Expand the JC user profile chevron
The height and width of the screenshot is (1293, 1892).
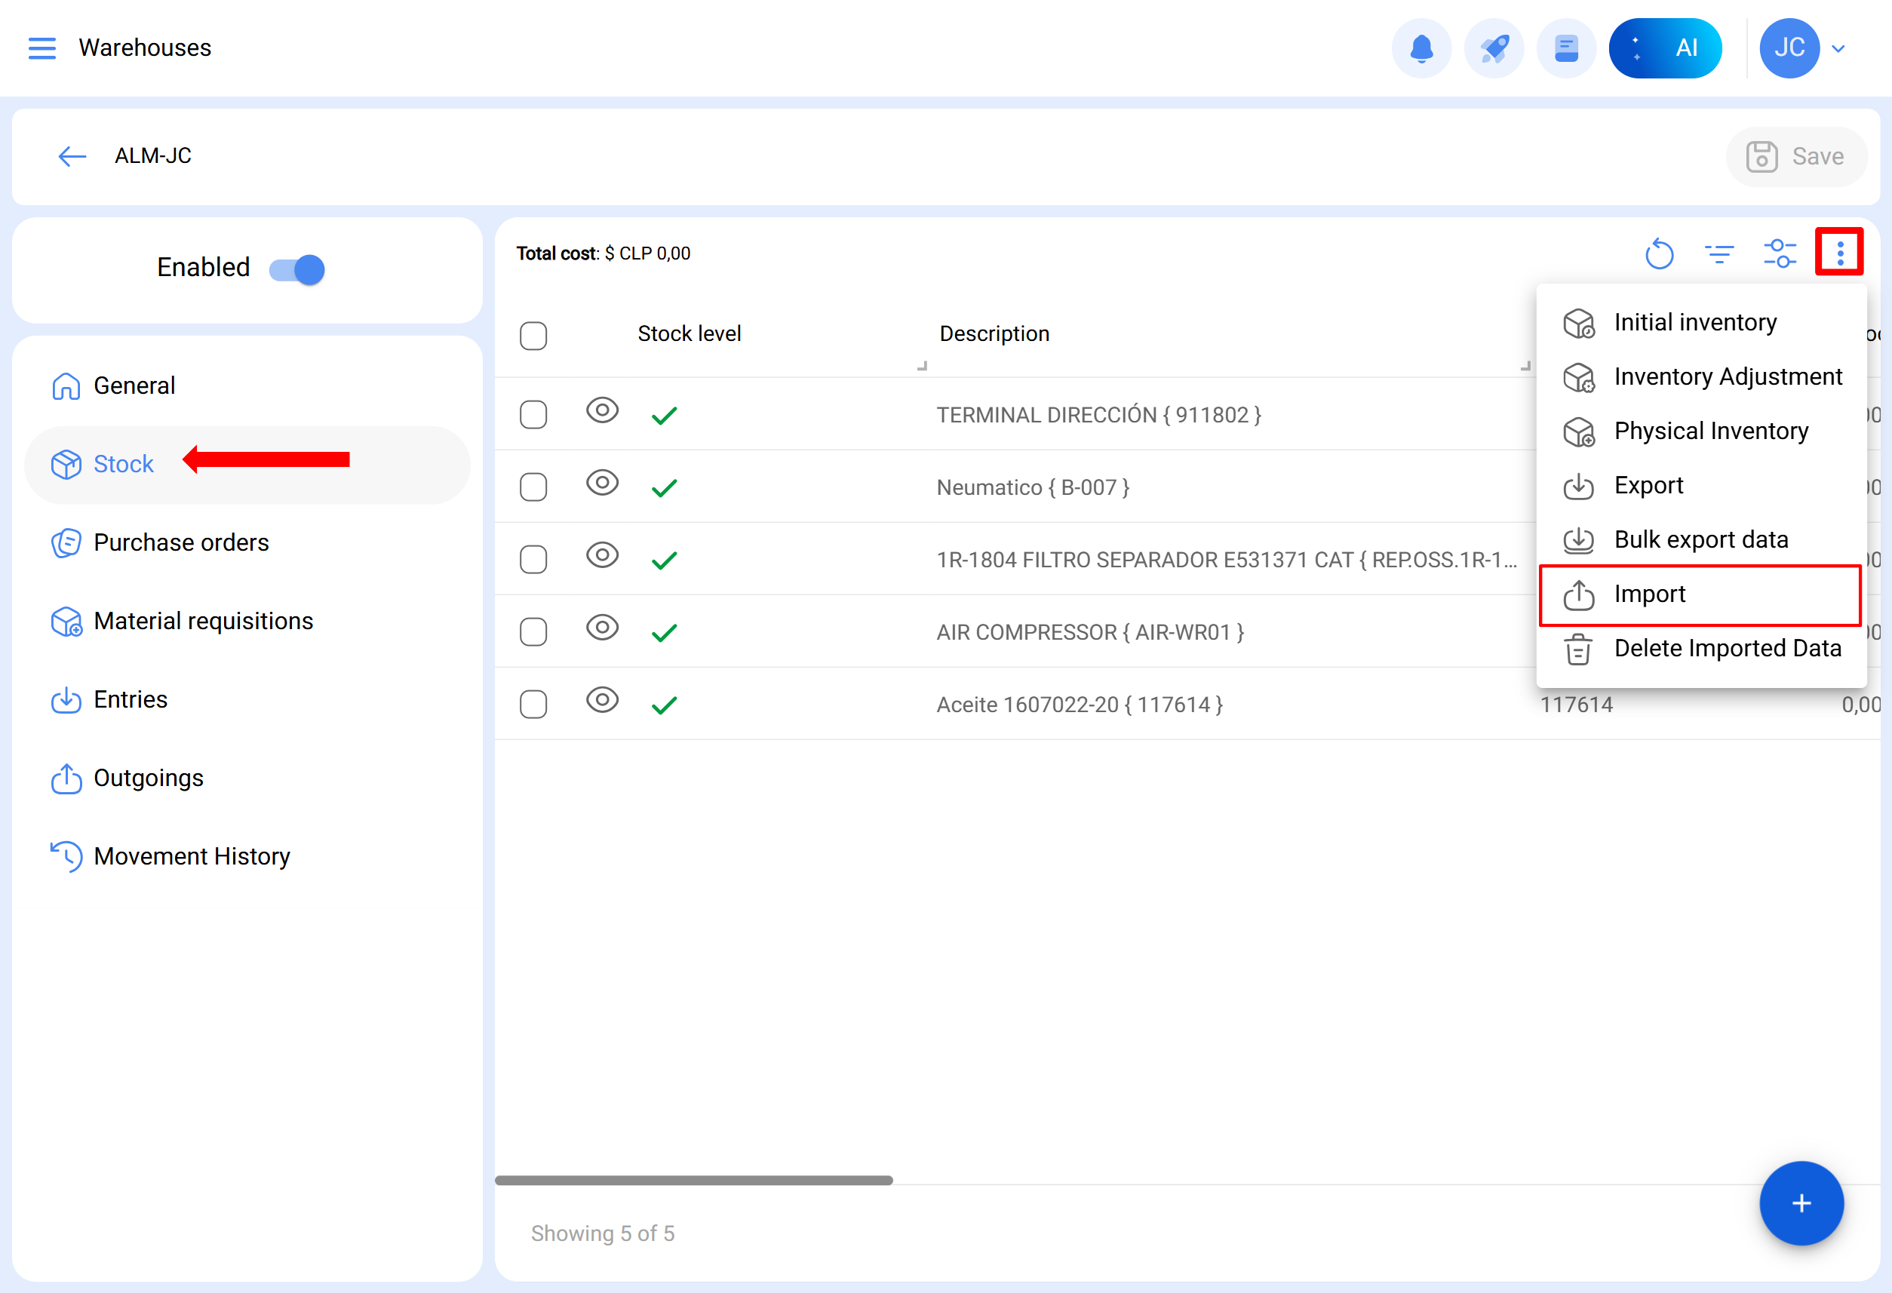1838,48
